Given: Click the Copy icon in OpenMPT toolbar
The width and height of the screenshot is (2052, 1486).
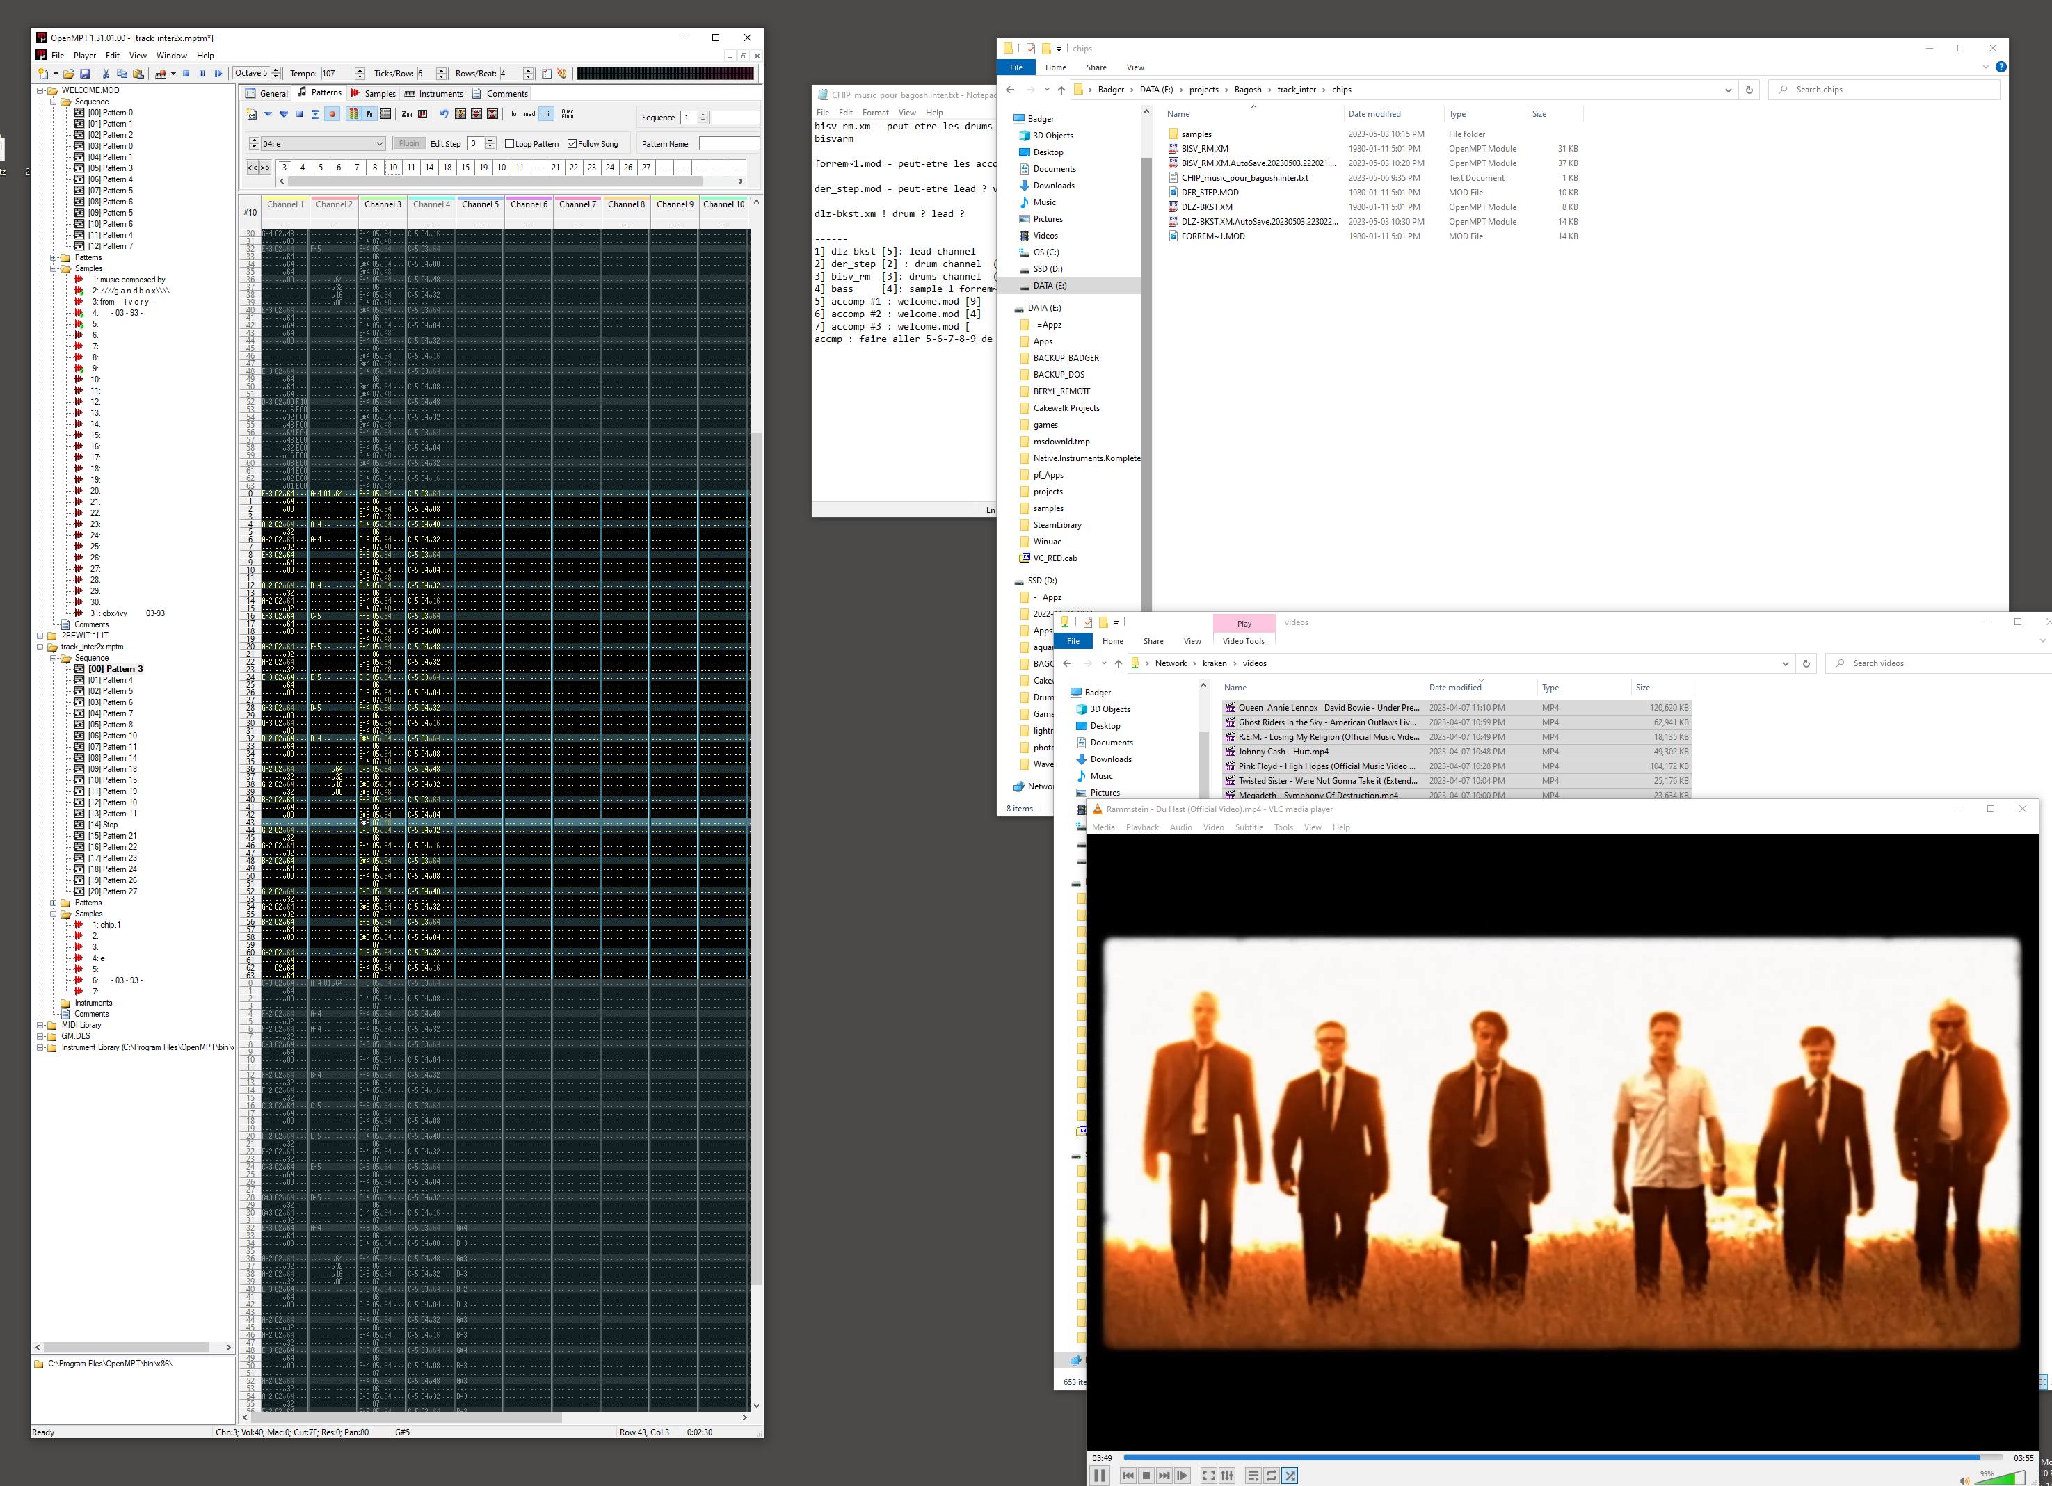Looking at the screenshot, I should [122, 73].
